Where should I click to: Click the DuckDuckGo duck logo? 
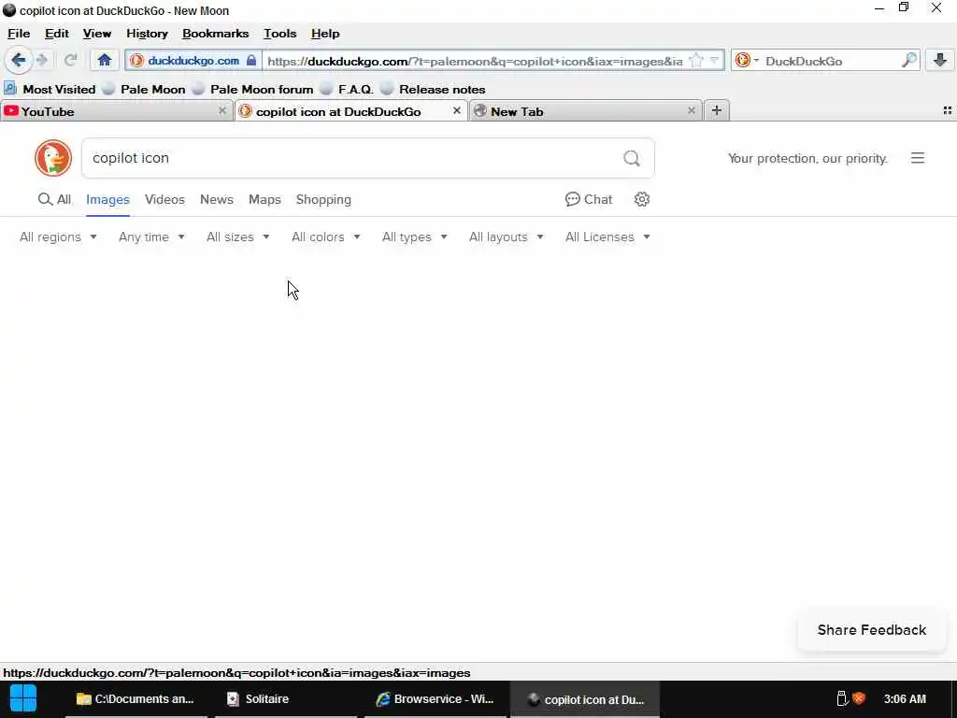click(x=53, y=158)
